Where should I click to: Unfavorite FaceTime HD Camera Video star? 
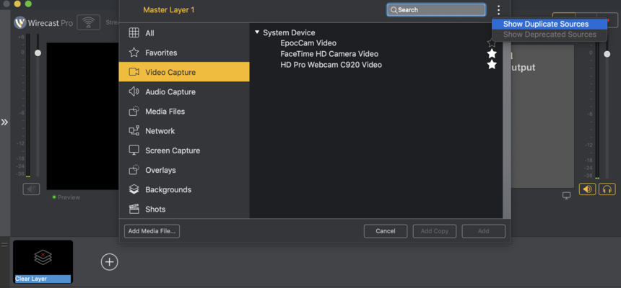click(492, 54)
